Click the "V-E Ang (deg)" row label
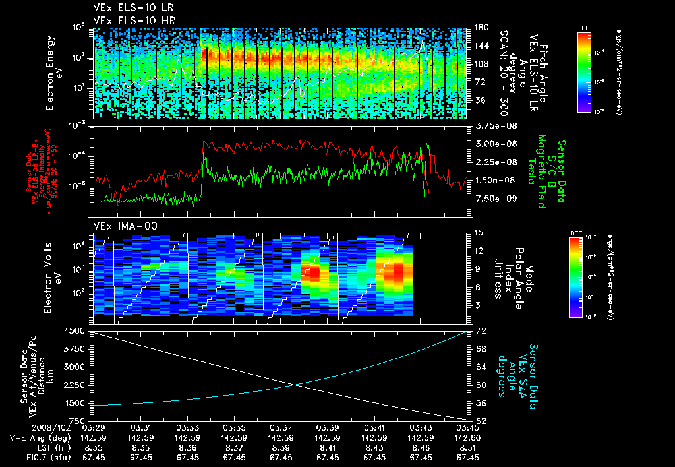This screenshot has height=467, width=675. click(x=40, y=438)
